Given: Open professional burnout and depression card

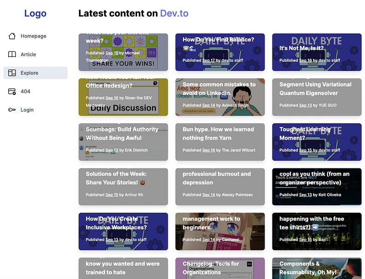Looking at the screenshot, I should click(220, 187).
